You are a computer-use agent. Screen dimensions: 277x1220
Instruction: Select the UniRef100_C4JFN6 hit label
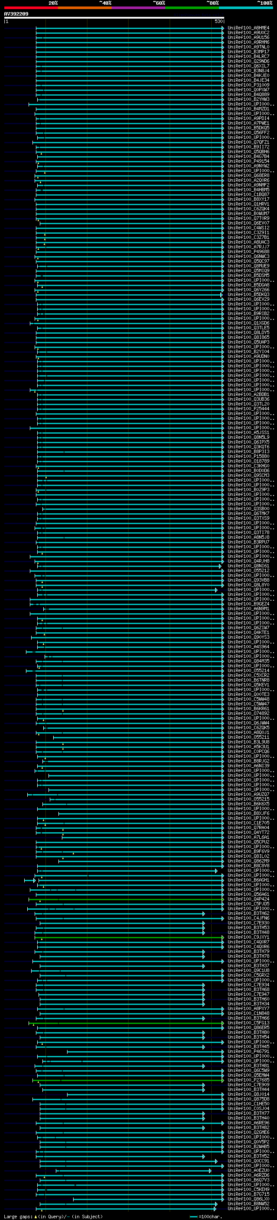[x=248, y=918]
